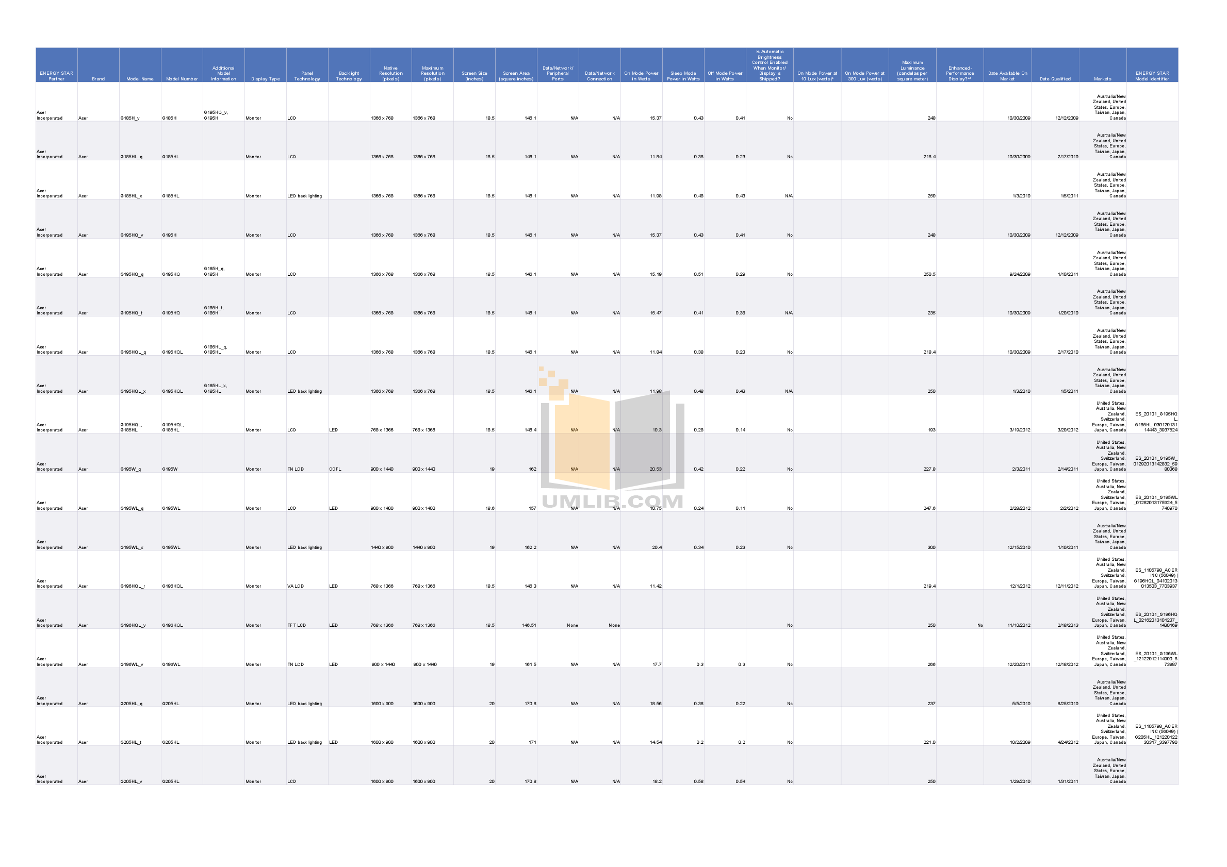
Task: Click model name cell 'G195HQ_v'
Action: pyautogui.click(x=132, y=235)
